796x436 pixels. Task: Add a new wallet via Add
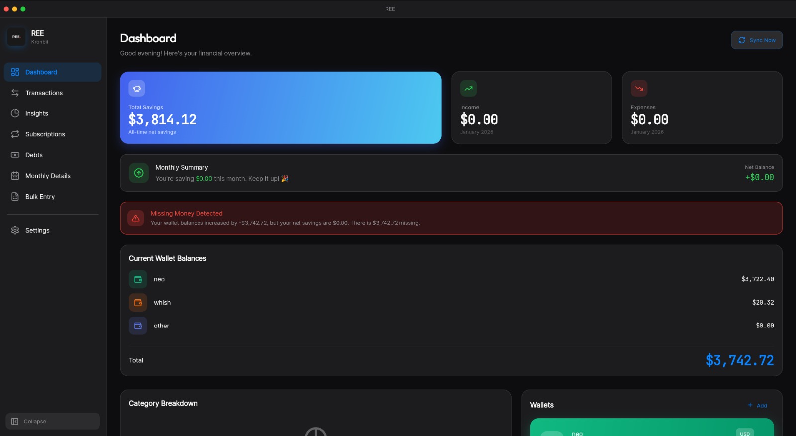(757, 405)
